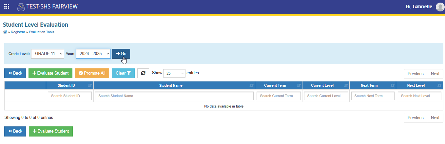Open the Evaluation Tools breadcrumb link
Screen dimensions: 445x144
click(42, 32)
